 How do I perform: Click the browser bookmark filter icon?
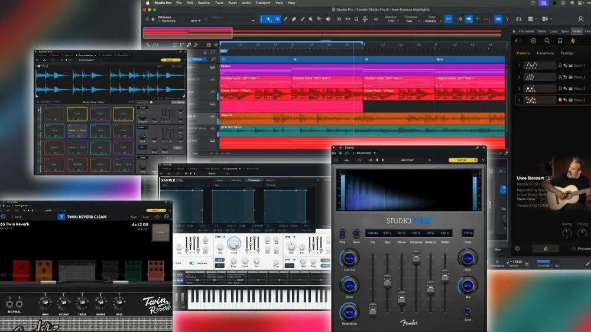point(560,41)
